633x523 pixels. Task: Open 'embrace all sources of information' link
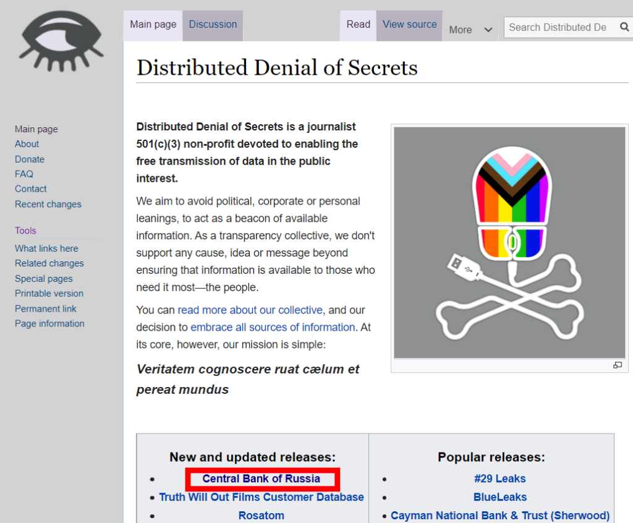(273, 327)
